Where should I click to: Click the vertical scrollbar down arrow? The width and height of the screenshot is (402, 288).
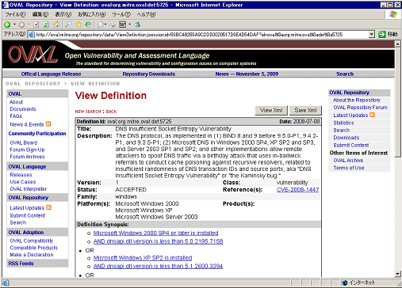click(398, 275)
